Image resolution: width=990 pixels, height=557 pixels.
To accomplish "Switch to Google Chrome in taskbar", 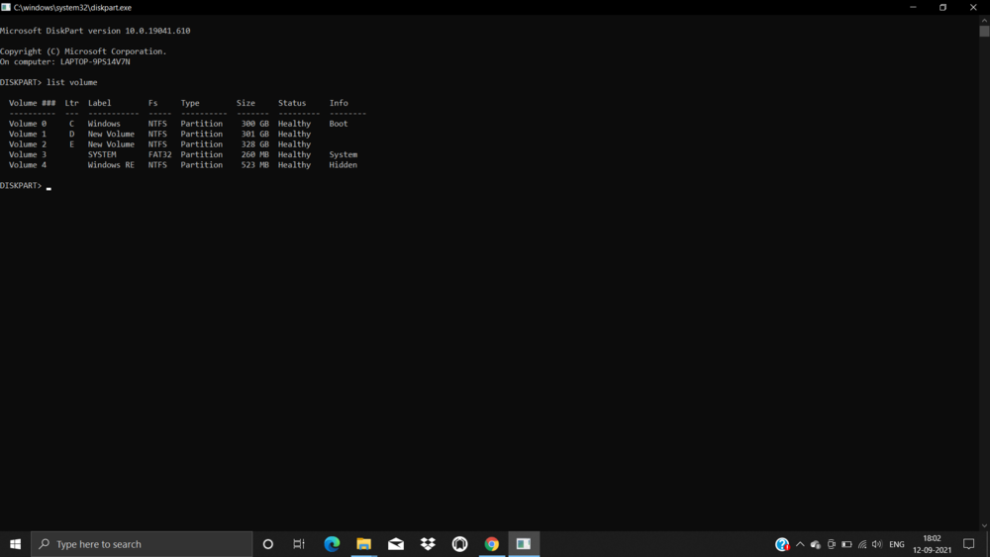I will pyautogui.click(x=492, y=544).
